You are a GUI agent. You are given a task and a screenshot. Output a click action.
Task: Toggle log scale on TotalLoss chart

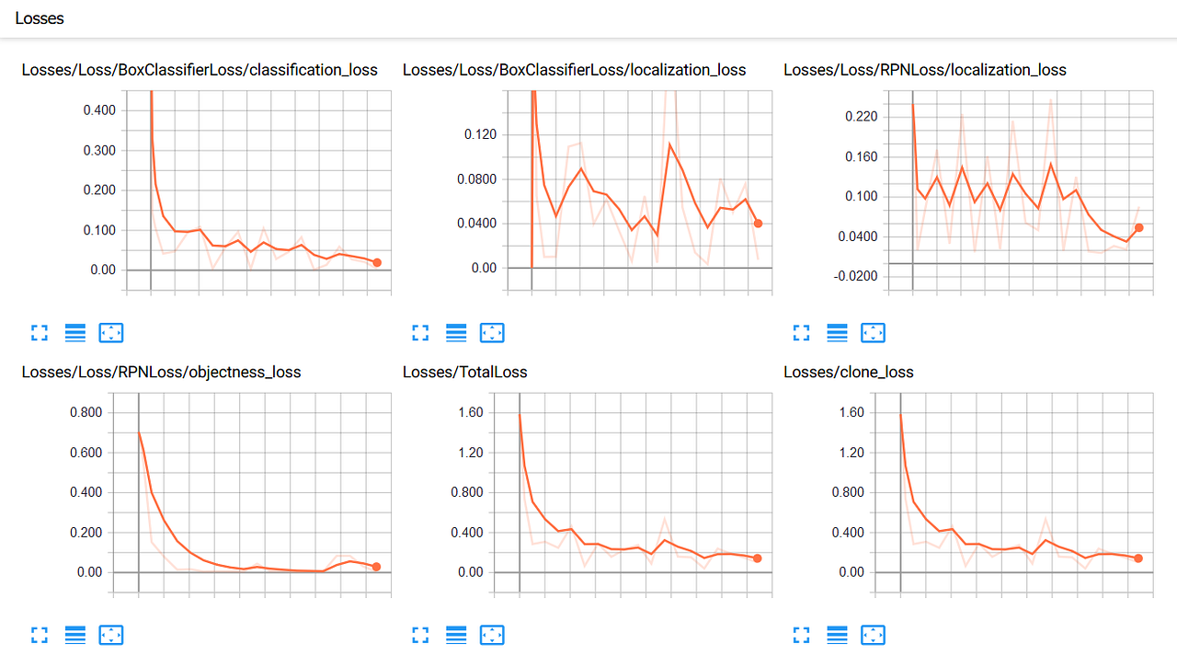click(456, 635)
